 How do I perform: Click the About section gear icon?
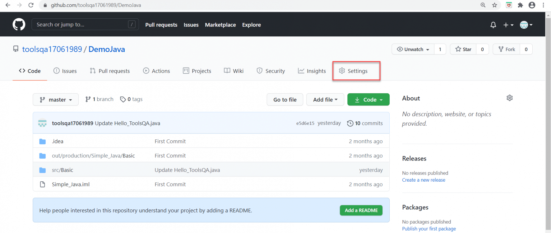(x=510, y=98)
